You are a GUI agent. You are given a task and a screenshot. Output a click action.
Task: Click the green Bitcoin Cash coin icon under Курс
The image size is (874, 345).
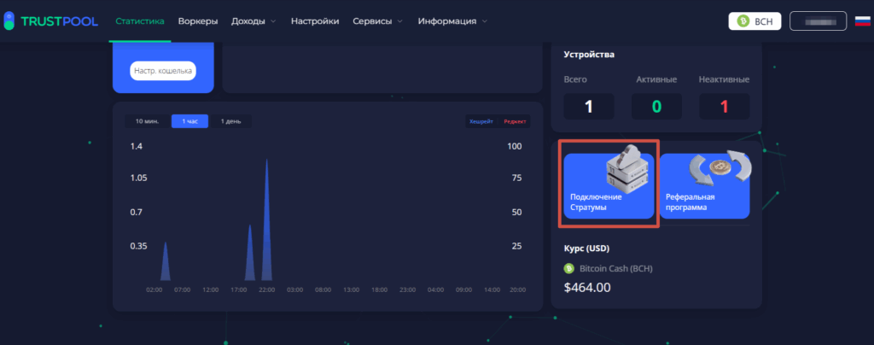coord(569,268)
